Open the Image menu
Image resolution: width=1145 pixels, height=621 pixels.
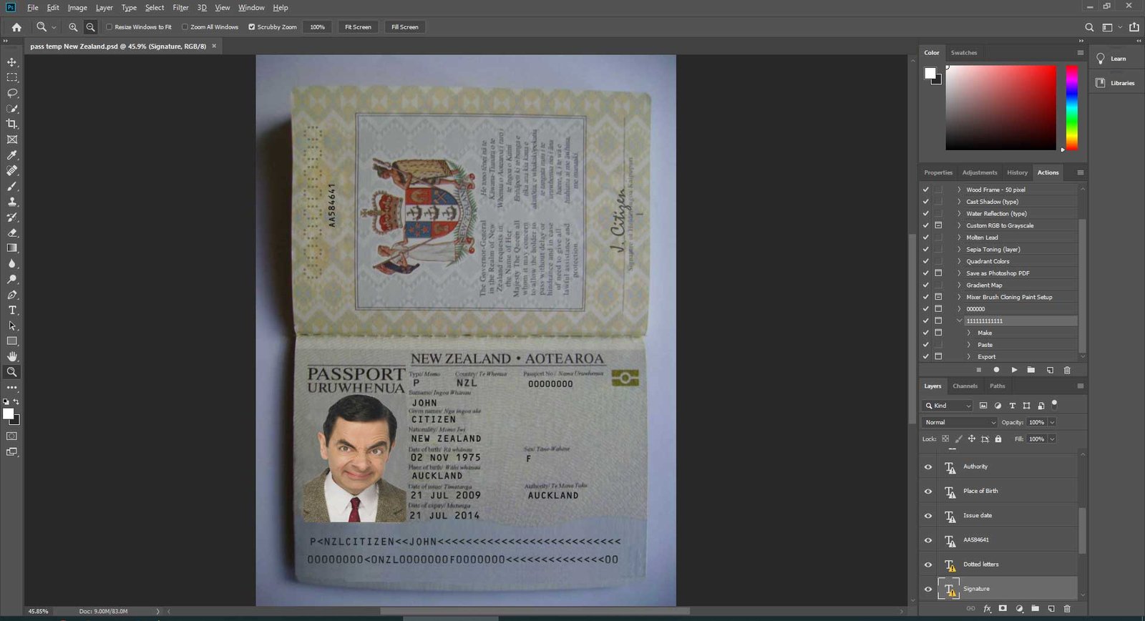[77, 8]
